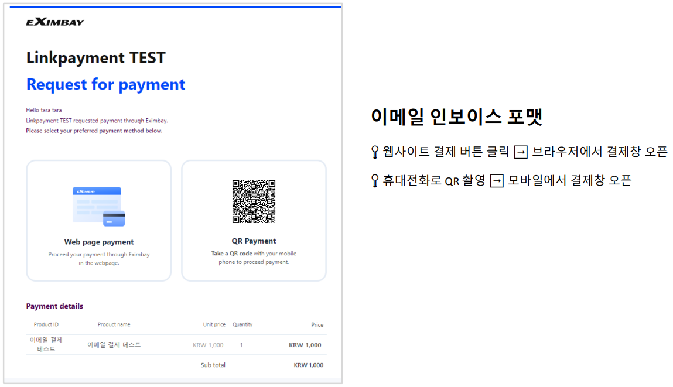
Task: Click the 'Linkpayment TEST' heading
Action: tap(95, 58)
